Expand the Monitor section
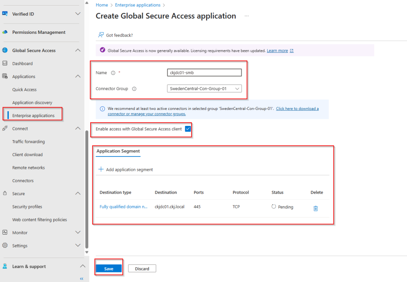This screenshot has height=282, width=407. click(x=78, y=233)
